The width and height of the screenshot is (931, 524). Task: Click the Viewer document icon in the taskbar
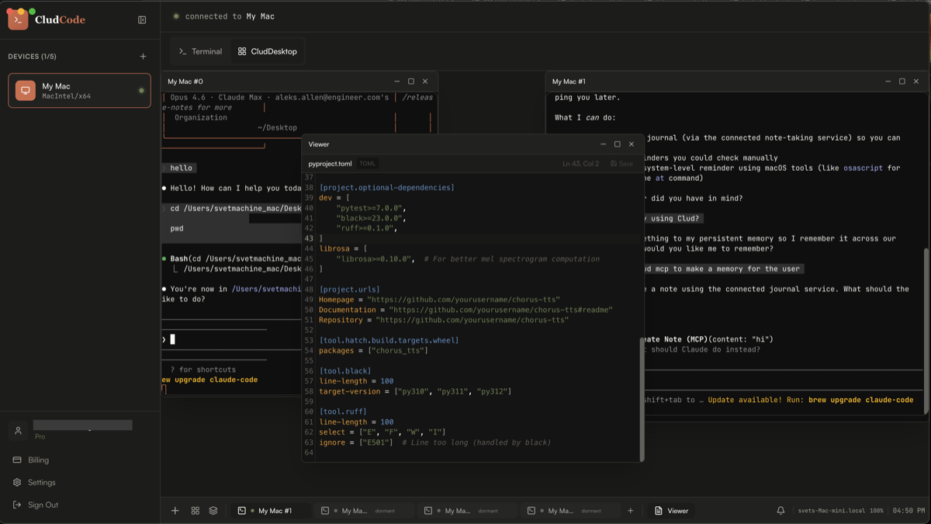660,511
